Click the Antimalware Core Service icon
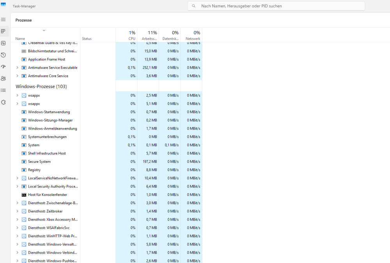The image size is (390, 263). click(x=24, y=76)
